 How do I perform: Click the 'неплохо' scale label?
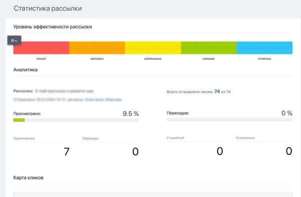(x=97, y=59)
